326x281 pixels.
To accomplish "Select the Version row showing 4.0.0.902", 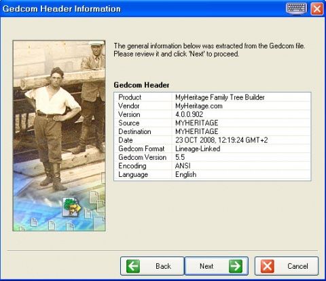I will pyautogui.click(x=213, y=114).
